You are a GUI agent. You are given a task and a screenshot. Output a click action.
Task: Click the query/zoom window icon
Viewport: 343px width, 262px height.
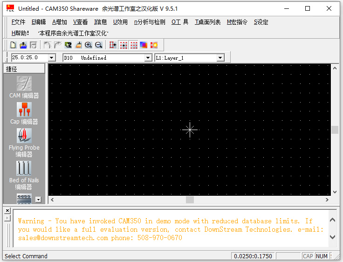click(x=68, y=45)
